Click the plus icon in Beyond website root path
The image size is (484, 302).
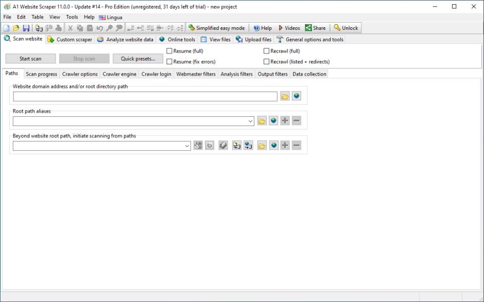tap(285, 146)
